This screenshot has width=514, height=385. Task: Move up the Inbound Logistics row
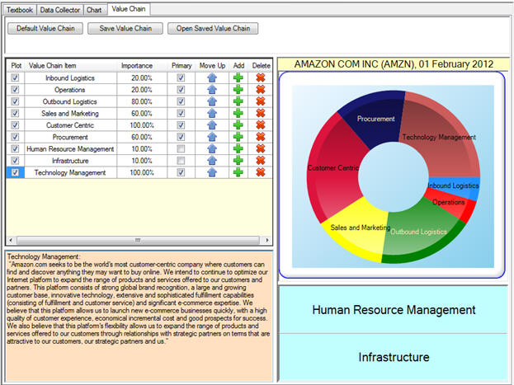[x=212, y=77]
